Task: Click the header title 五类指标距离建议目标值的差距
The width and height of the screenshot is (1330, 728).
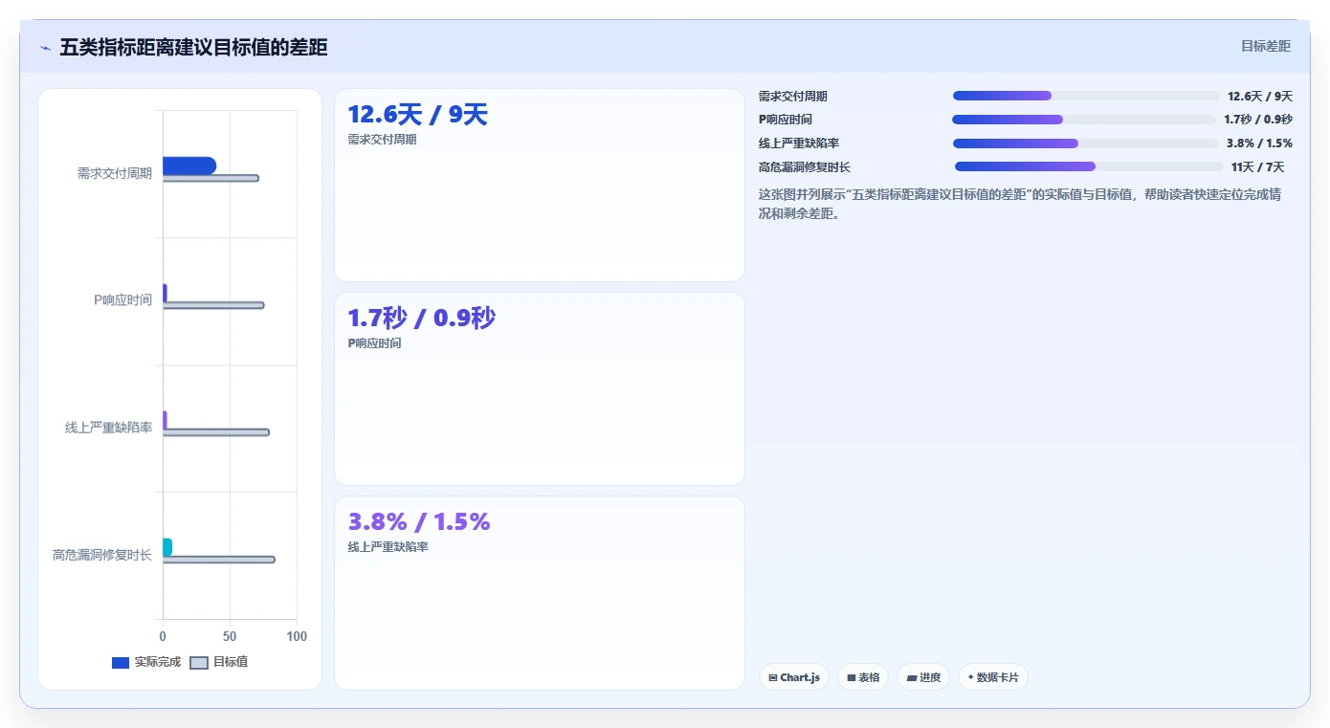Action: coord(193,47)
